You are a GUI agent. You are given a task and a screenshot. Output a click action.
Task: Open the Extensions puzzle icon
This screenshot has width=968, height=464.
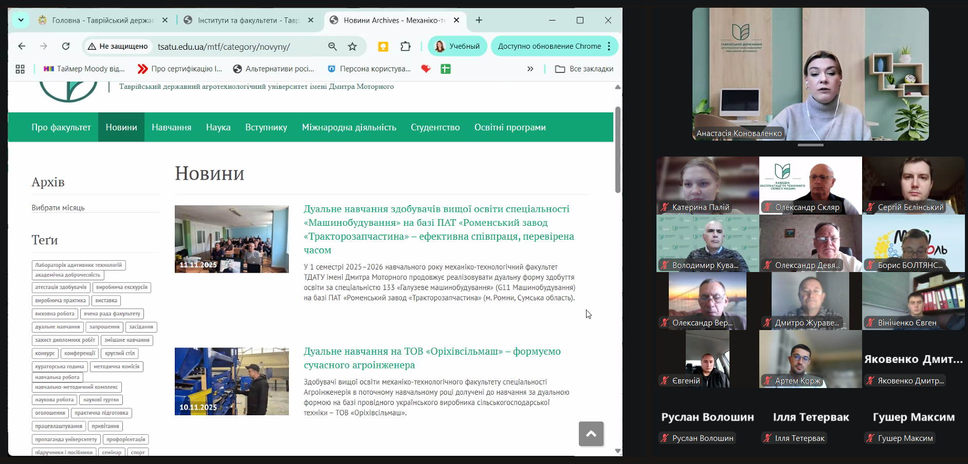click(x=406, y=46)
